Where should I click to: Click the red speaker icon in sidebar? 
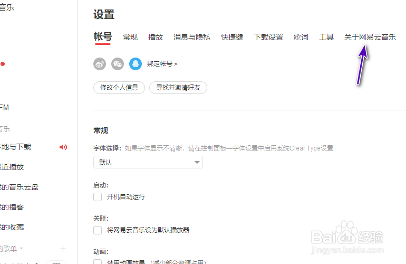pyautogui.click(x=63, y=147)
